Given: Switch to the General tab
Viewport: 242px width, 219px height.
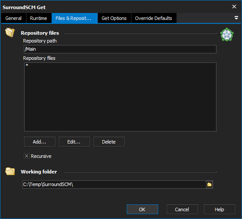Looking at the screenshot, I should pyautogui.click(x=13, y=18).
